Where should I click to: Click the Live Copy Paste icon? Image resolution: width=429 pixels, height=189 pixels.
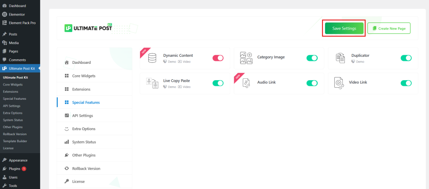pos(152,83)
